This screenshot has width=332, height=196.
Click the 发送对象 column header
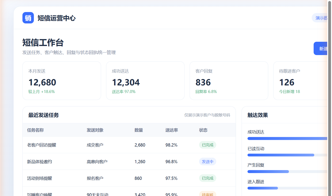[x=95, y=130]
